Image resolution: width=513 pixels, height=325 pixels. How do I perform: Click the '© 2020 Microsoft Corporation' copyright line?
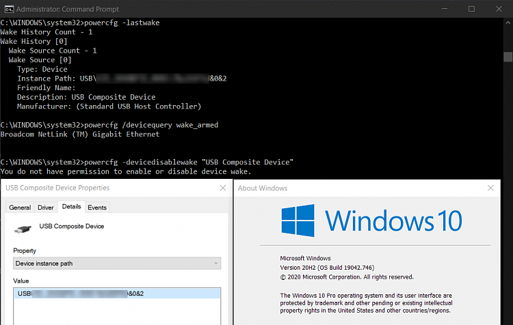(347, 277)
